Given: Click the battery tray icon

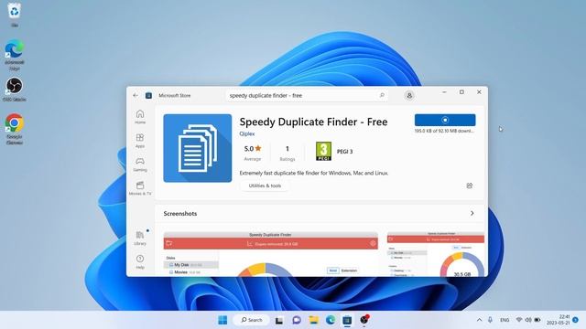Looking at the screenshot, I should [x=537, y=320].
